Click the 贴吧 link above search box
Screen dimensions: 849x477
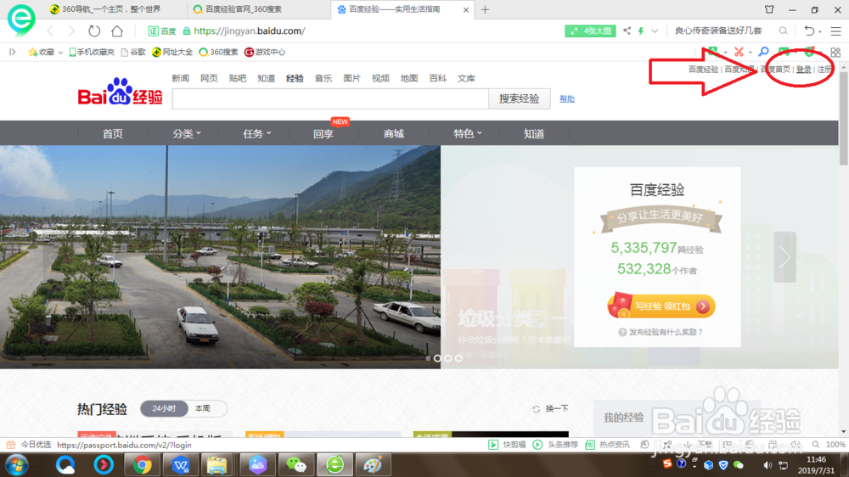pyautogui.click(x=237, y=78)
